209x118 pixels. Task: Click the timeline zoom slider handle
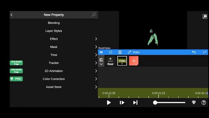pos(155,103)
